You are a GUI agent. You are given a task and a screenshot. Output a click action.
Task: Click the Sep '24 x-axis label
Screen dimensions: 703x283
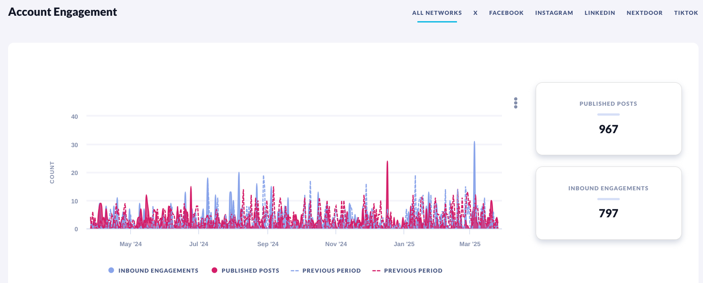pyautogui.click(x=268, y=244)
